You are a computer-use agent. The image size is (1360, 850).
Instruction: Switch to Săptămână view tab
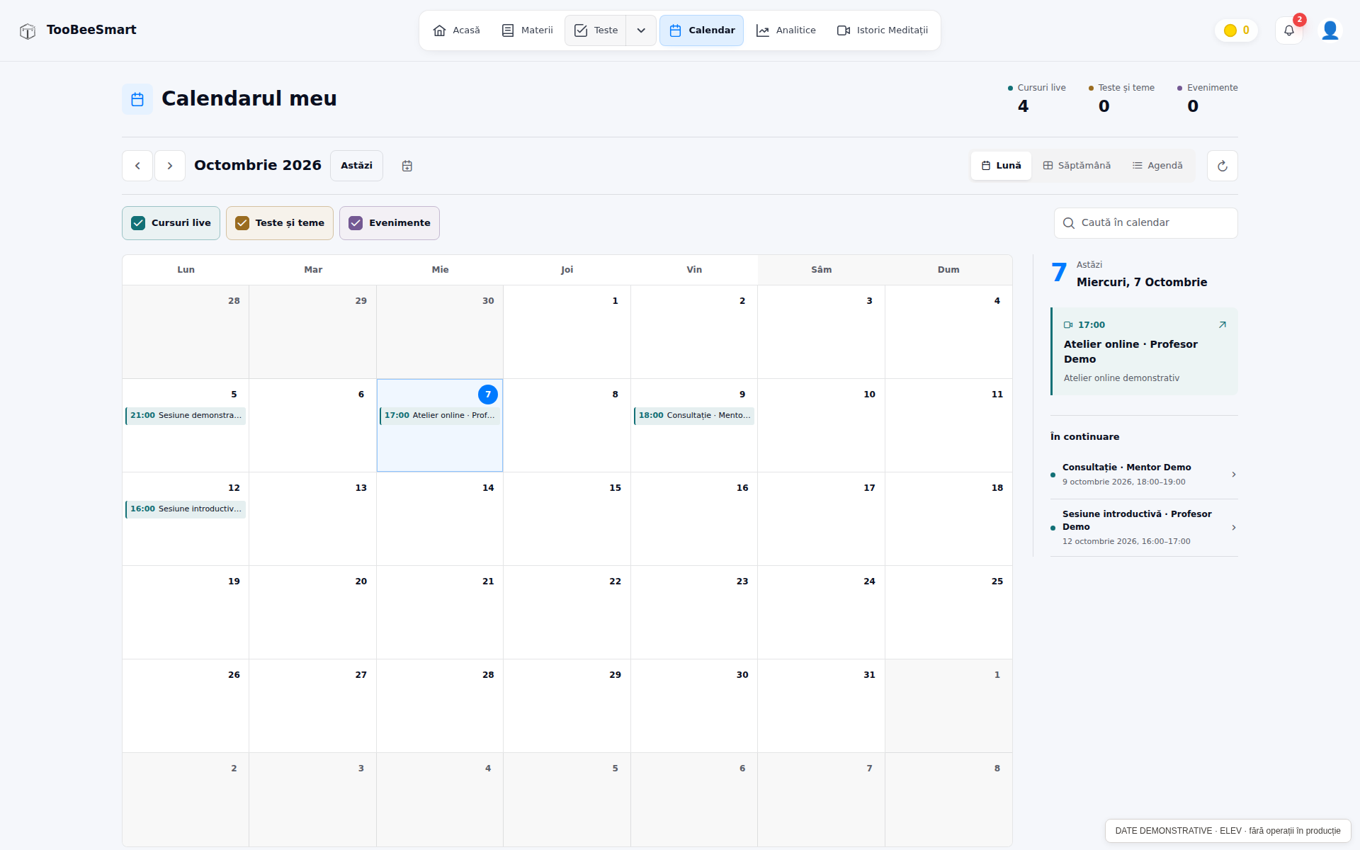(x=1077, y=166)
